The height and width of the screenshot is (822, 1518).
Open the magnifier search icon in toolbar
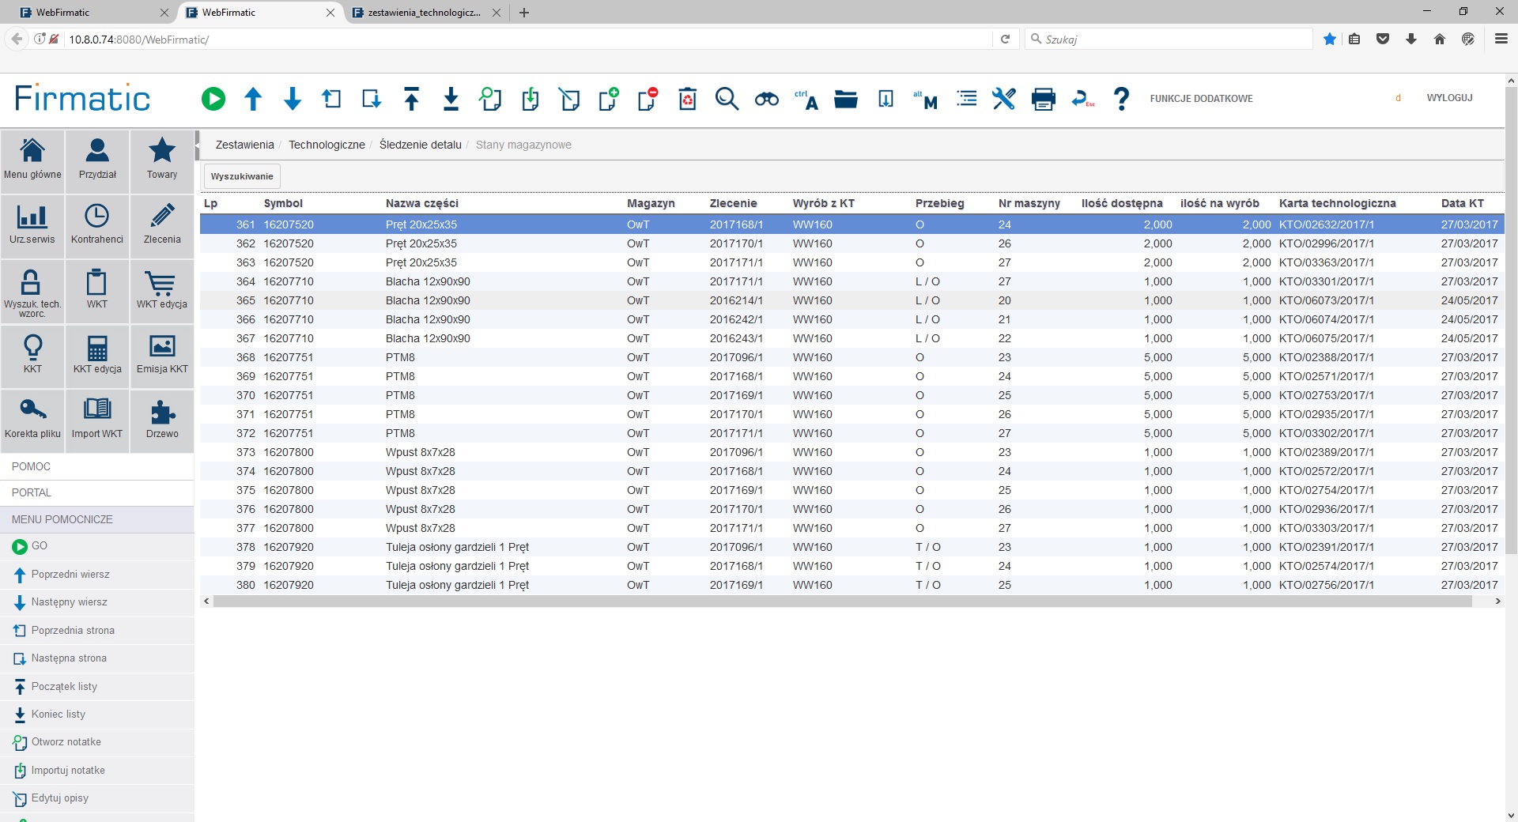[727, 99]
